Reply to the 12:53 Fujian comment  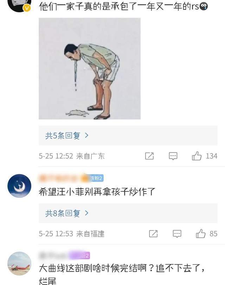(177, 234)
